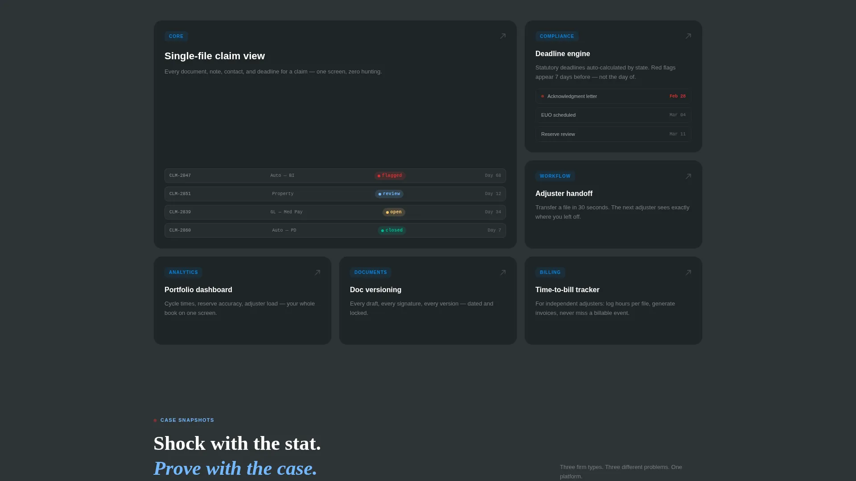856x481 pixels.
Task: Open arrow icon on Deadline engine card
Action: tap(688, 36)
